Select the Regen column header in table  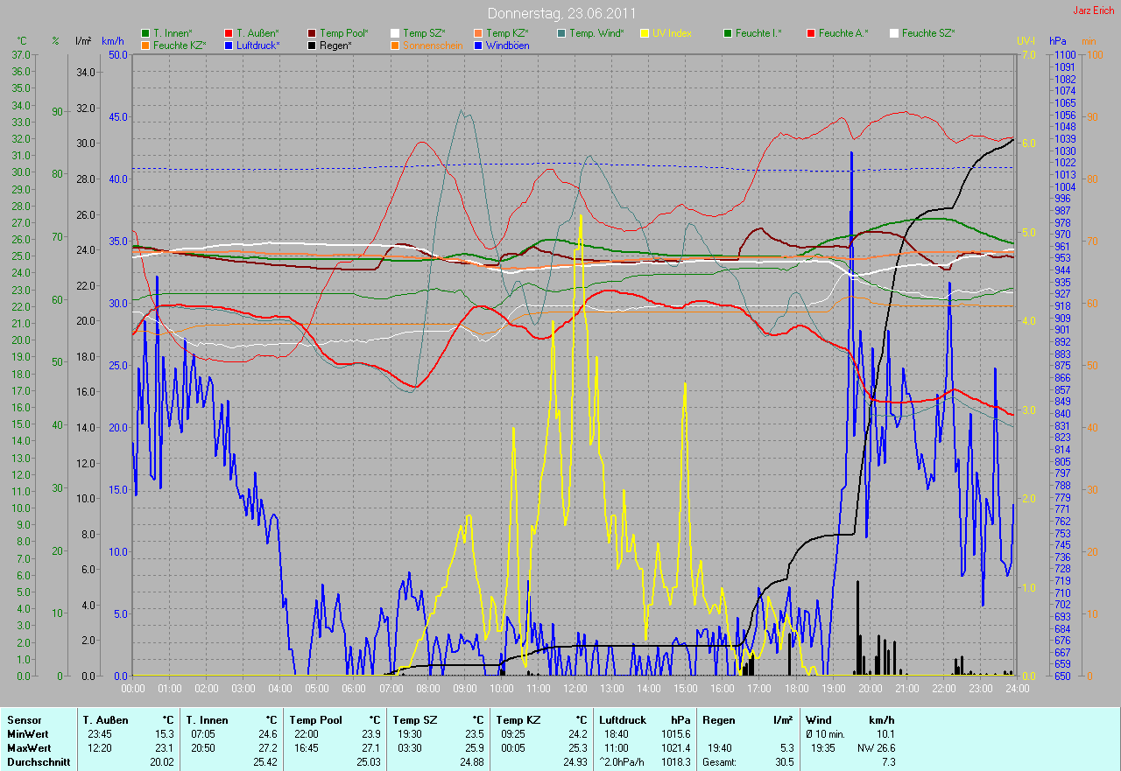(718, 720)
